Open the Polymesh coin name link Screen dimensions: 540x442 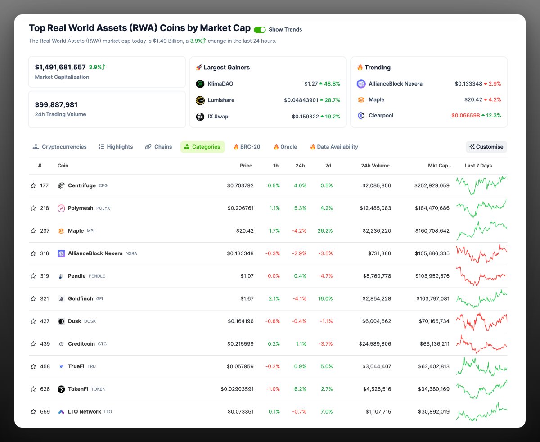tap(81, 208)
